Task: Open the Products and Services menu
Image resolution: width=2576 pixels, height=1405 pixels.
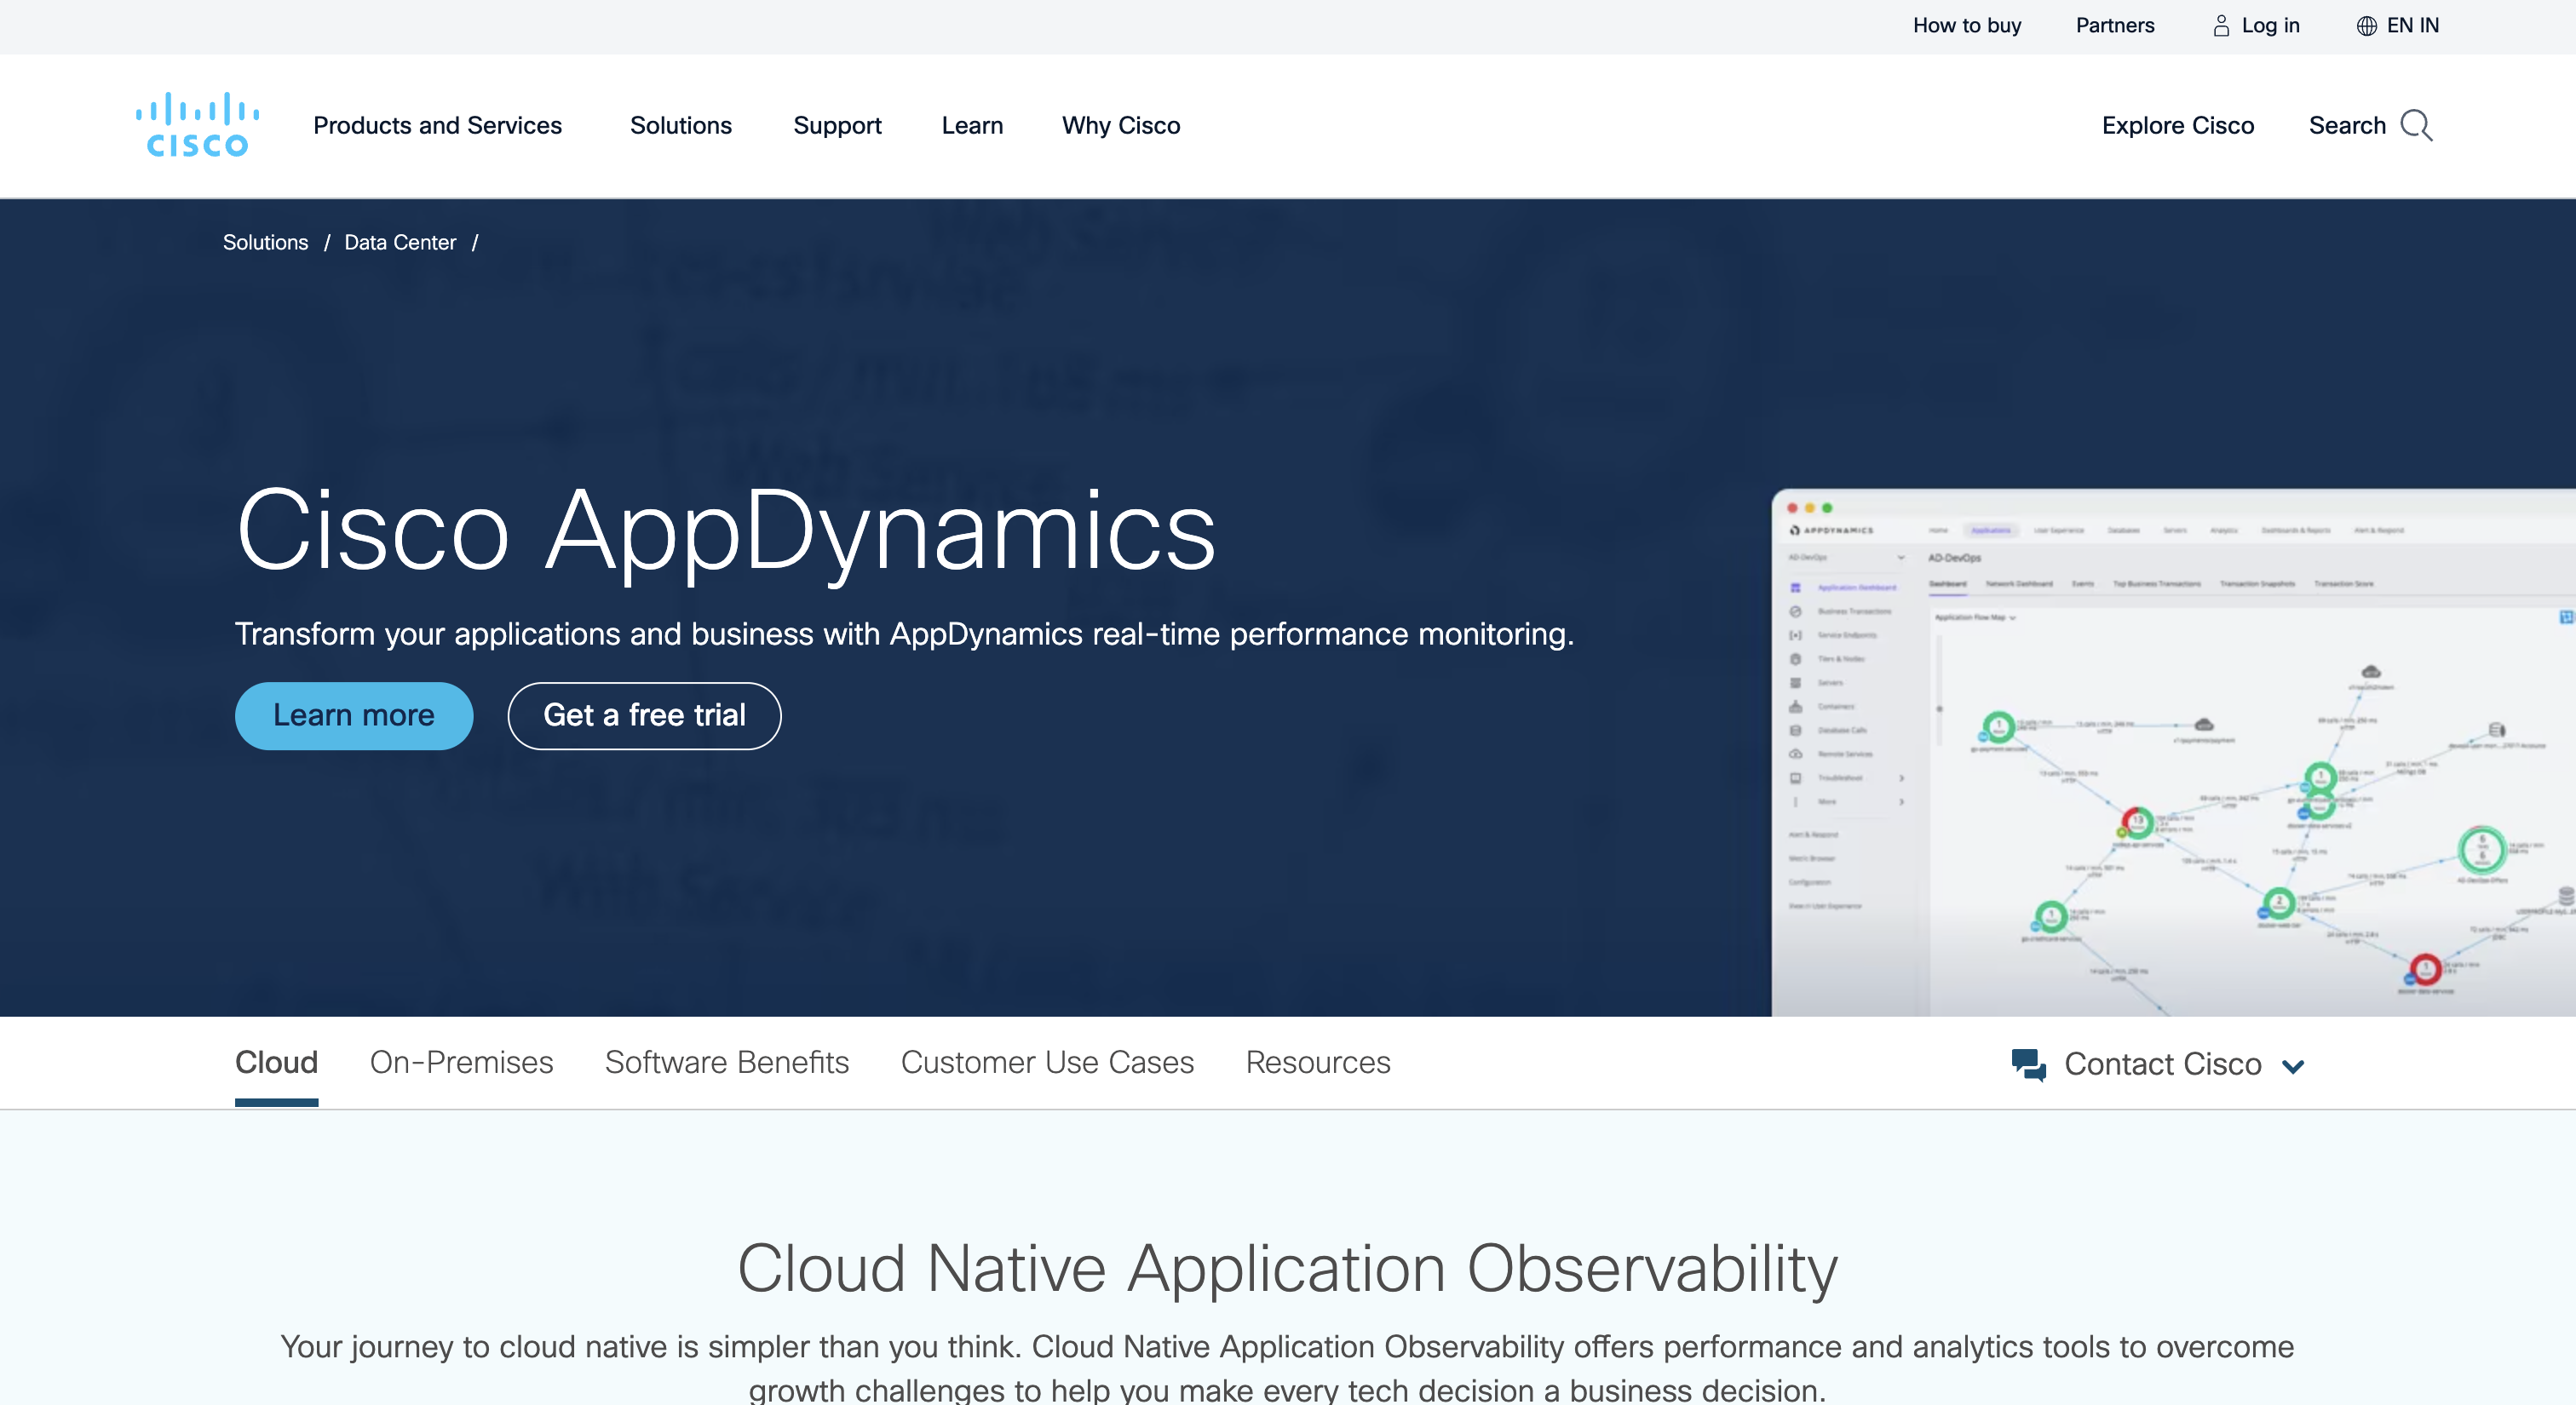Action: click(437, 126)
